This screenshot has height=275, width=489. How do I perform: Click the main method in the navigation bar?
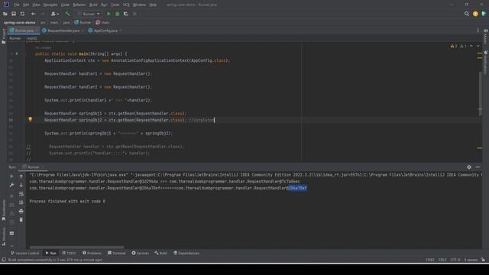[x=102, y=22]
